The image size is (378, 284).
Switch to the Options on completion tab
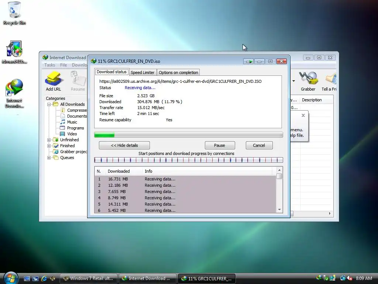click(178, 72)
